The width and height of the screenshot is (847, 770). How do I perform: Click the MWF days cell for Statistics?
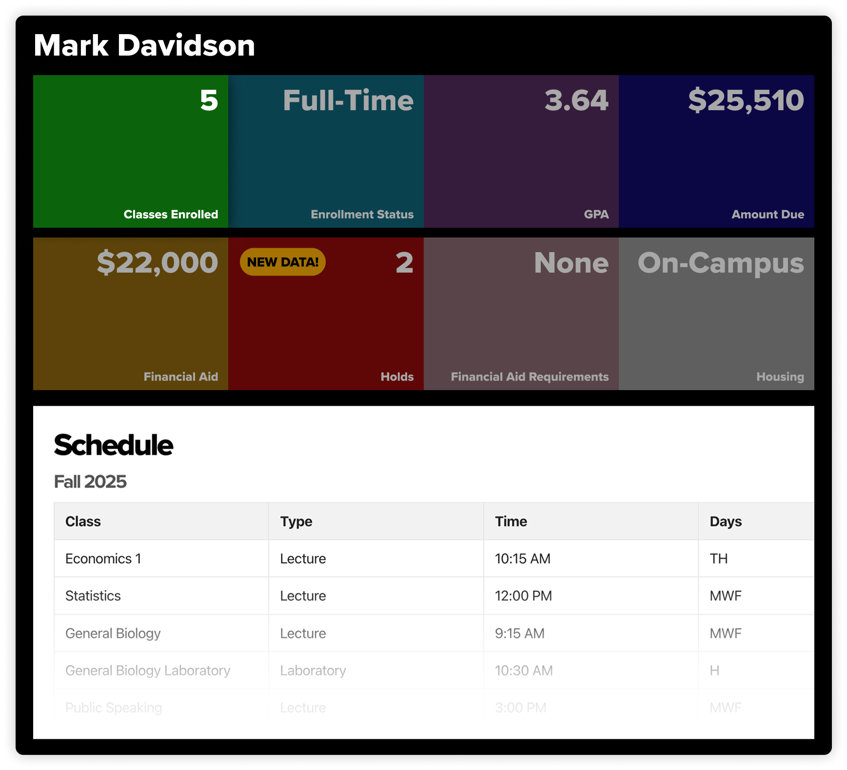click(x=756, y=596)
